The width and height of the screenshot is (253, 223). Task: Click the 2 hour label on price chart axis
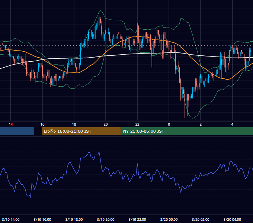pyautogui.click(x=201, y=125)
